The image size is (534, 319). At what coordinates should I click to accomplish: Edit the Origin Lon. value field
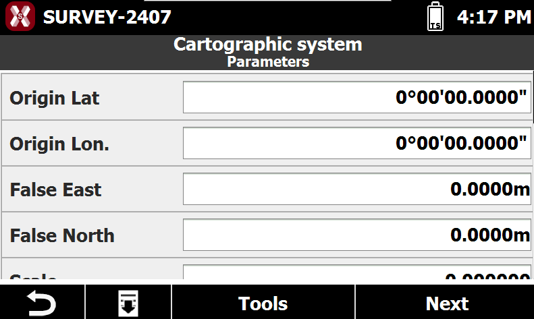357,143
